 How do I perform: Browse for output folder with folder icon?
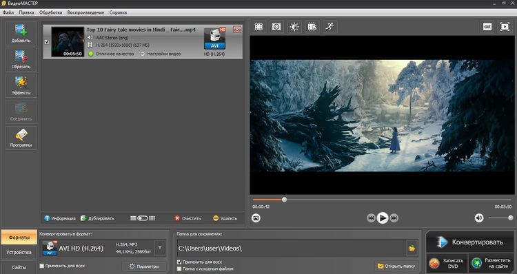coord(412,249)
